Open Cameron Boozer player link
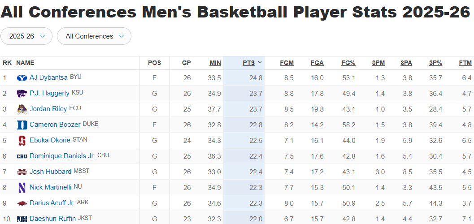The image size is (474, 224). coord(55,125)
